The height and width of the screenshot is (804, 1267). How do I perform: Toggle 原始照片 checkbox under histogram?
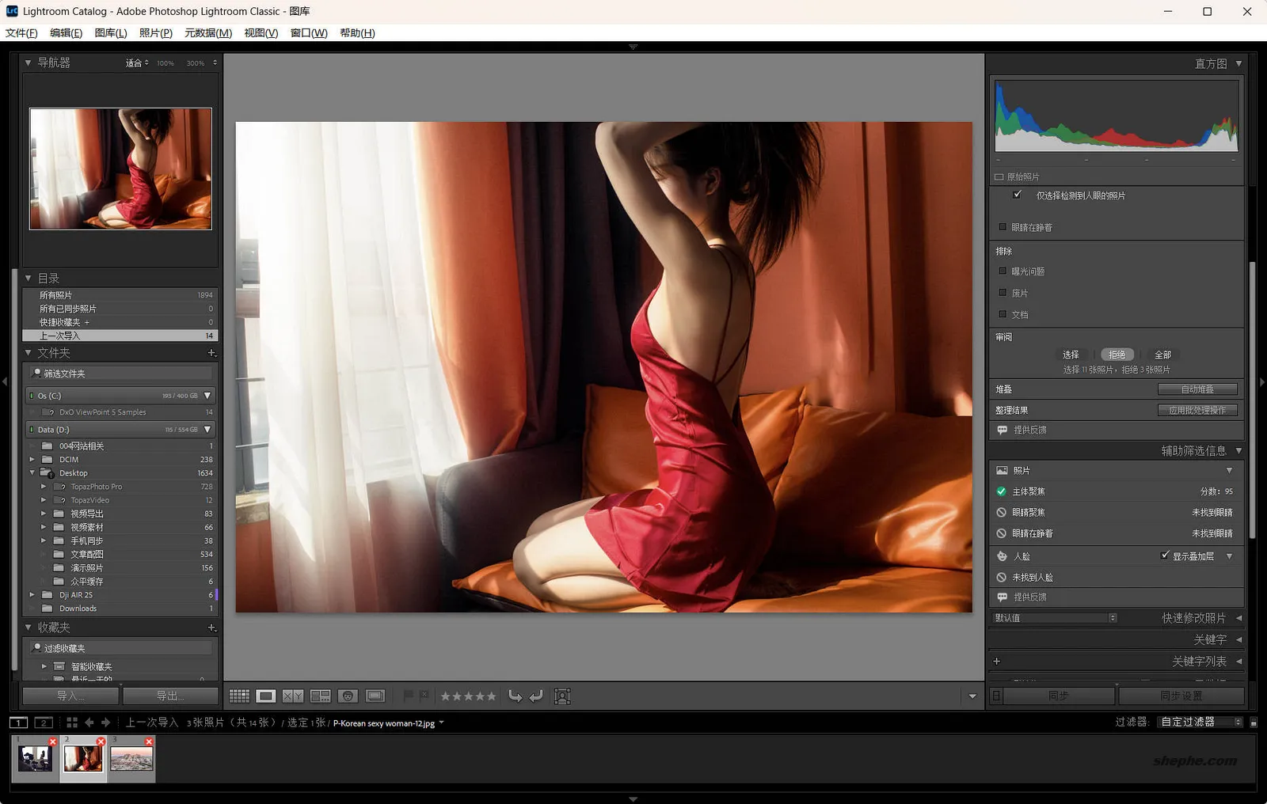coord(999,176)
